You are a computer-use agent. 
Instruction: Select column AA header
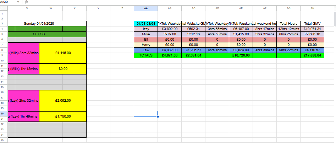click(146, 8)
